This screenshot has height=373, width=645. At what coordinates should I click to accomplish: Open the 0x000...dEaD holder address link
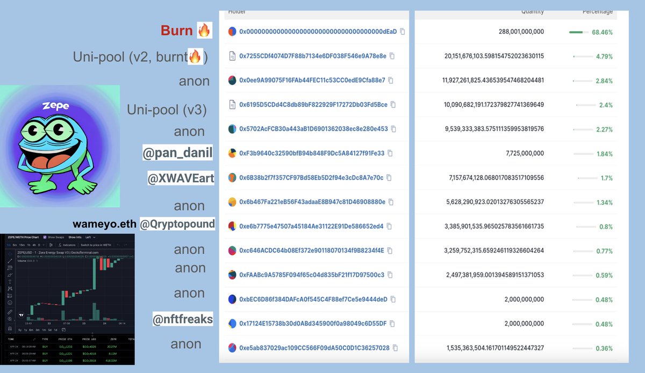pos(318,32)
